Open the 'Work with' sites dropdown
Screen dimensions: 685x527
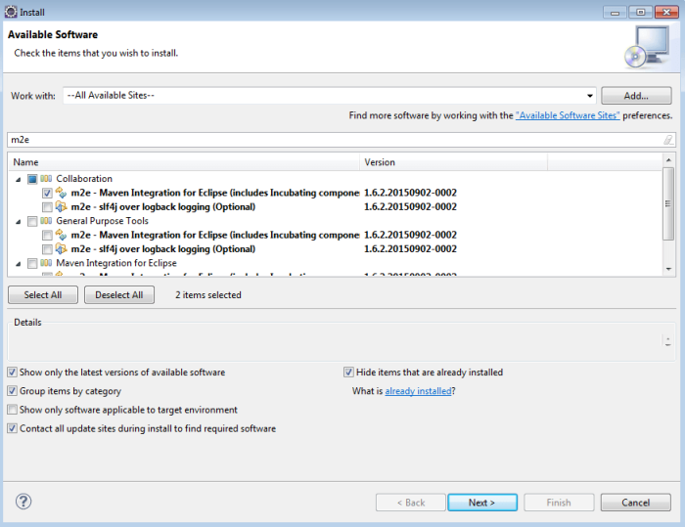coord(589,96)
